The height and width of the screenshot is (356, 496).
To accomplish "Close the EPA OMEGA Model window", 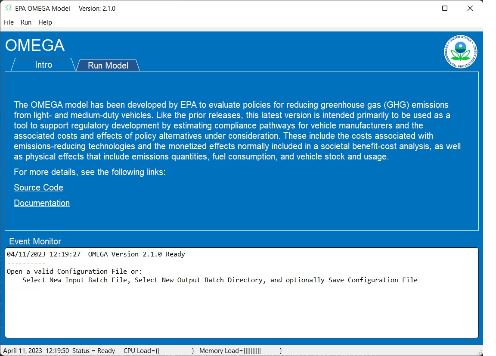I will coord(470,8).
